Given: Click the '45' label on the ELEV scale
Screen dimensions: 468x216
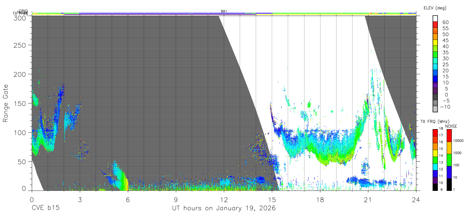Looking at the screenshot, I should pos(445,40).
